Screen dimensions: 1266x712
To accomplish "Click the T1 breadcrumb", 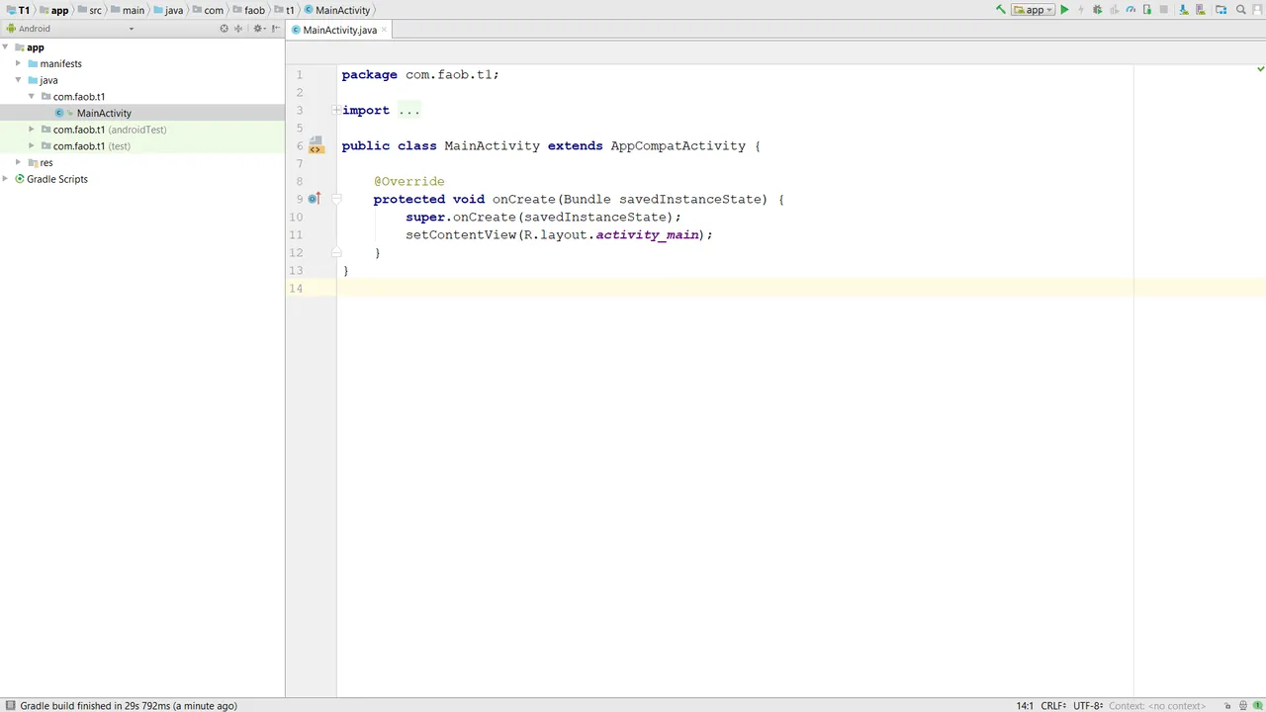I will (x=18, y=10).
